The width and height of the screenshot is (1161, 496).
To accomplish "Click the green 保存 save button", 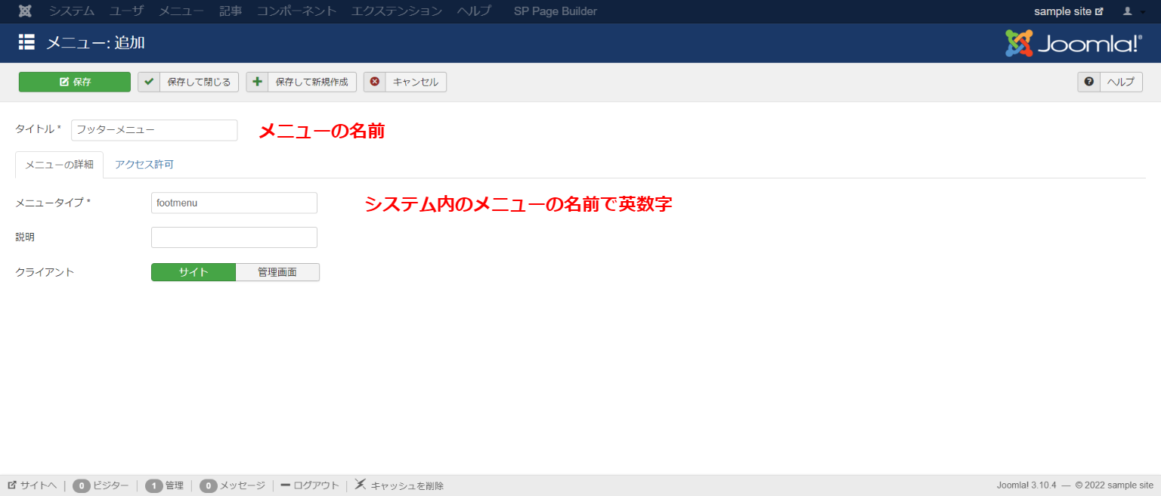I will [x=75, y=82].
